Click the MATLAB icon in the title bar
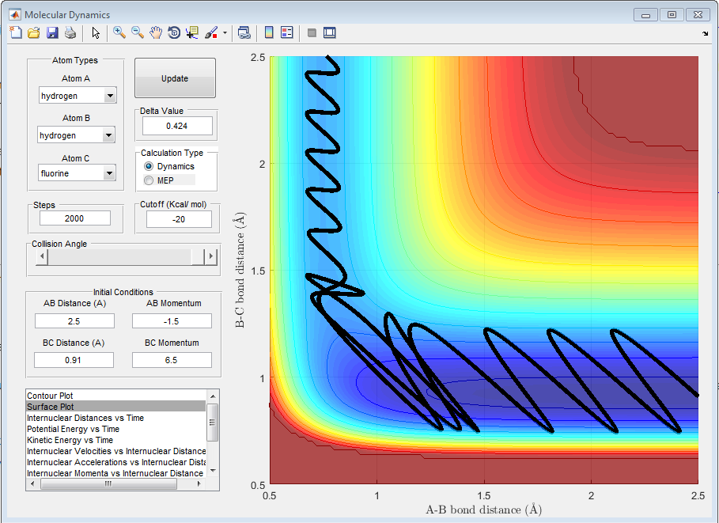This screenshot has width=719, height=523. click(15, 15)
